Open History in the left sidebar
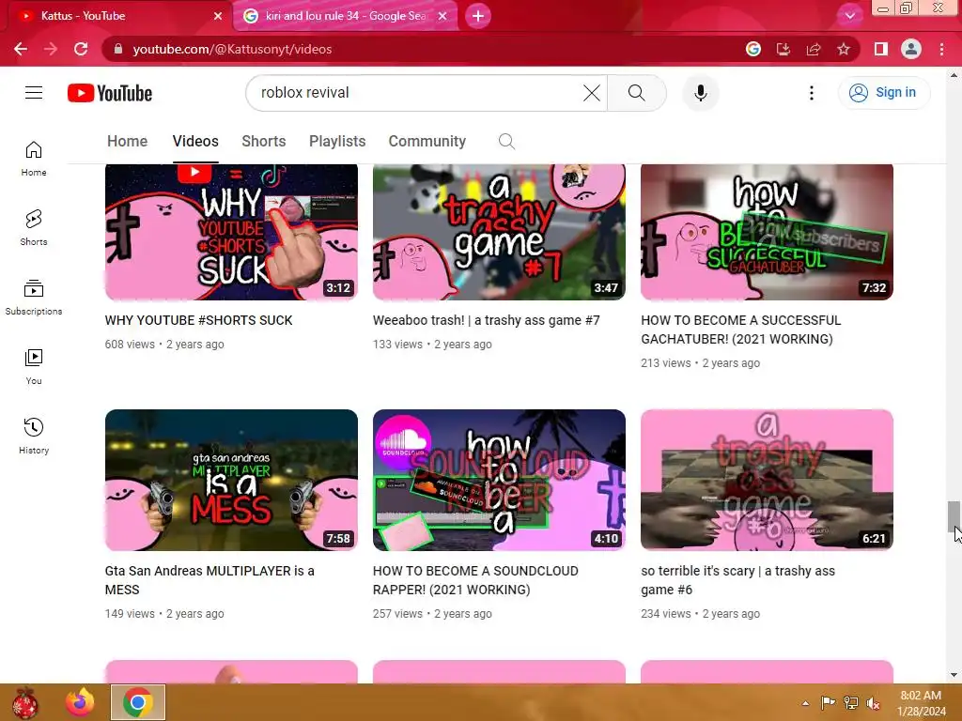 tap(34, 436)
